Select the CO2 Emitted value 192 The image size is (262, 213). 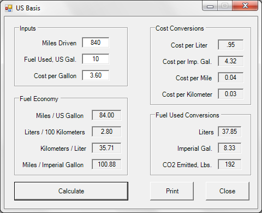coord(230,164)
